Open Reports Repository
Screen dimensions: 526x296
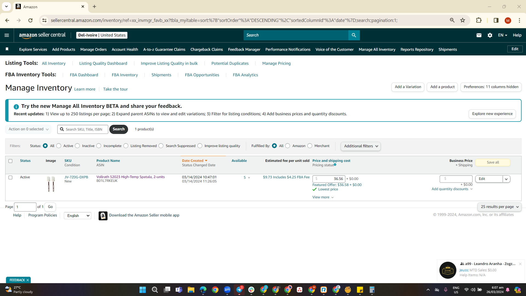(417, 49)
